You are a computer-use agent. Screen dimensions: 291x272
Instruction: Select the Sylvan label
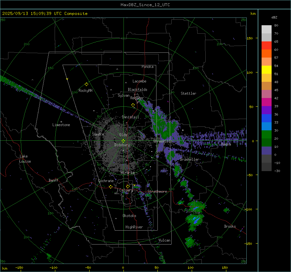point(124,95)
